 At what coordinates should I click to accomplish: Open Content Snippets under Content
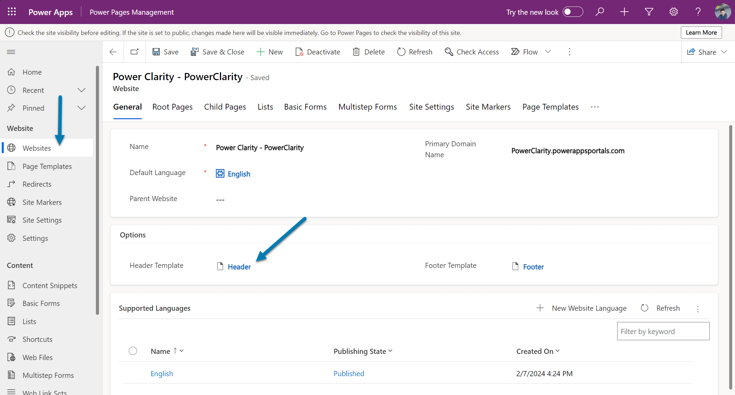coord(50,285)
